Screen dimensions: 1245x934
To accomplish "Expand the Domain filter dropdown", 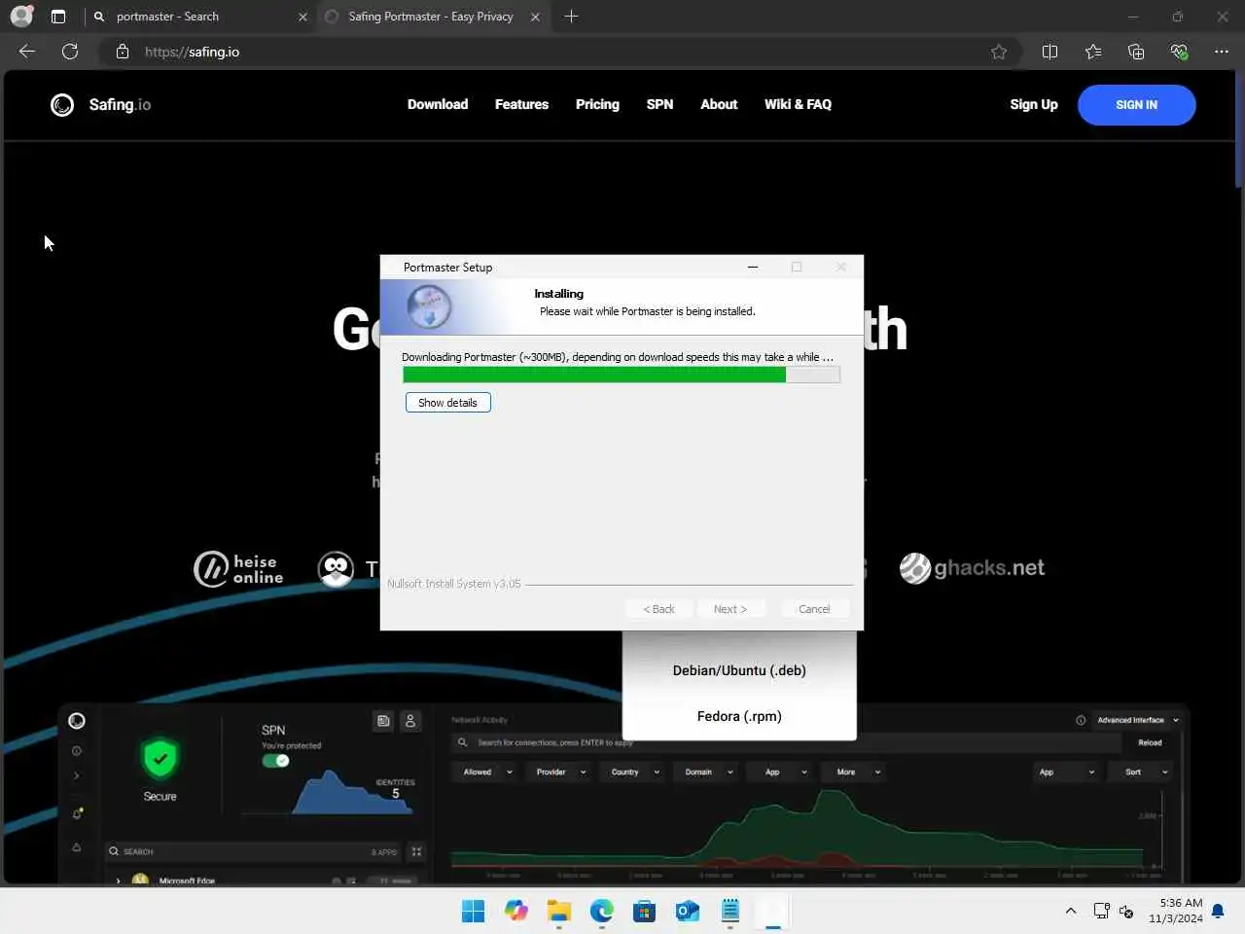I will pyautogui.click(x=708, y=772).
